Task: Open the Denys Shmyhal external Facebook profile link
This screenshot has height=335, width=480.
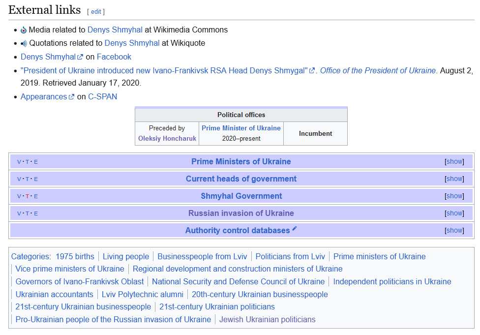Action: (52, 57)
